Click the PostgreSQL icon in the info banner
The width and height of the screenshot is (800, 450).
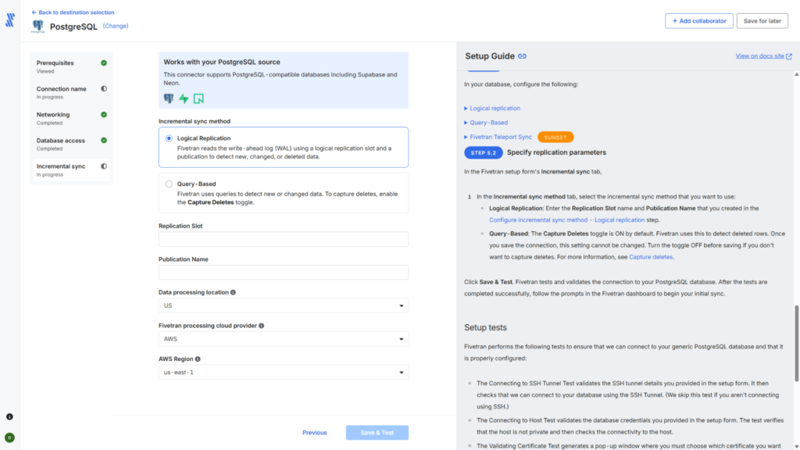coord(169,98)
